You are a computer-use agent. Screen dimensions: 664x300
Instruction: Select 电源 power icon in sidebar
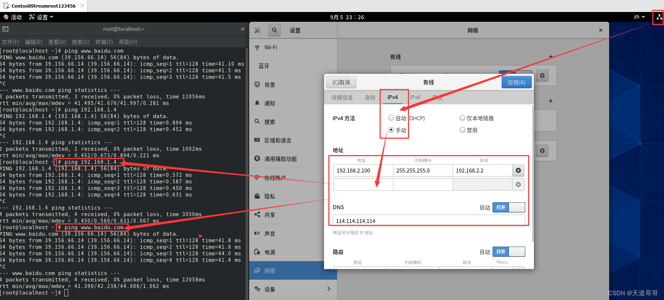(257, 252)
